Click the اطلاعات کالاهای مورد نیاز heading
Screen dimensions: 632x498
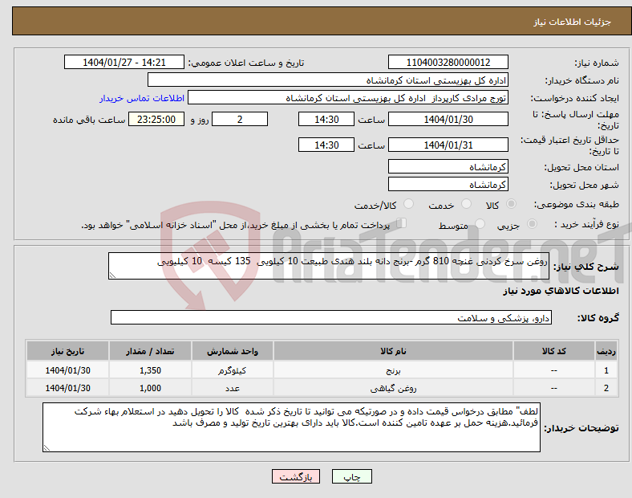point(561,291)
